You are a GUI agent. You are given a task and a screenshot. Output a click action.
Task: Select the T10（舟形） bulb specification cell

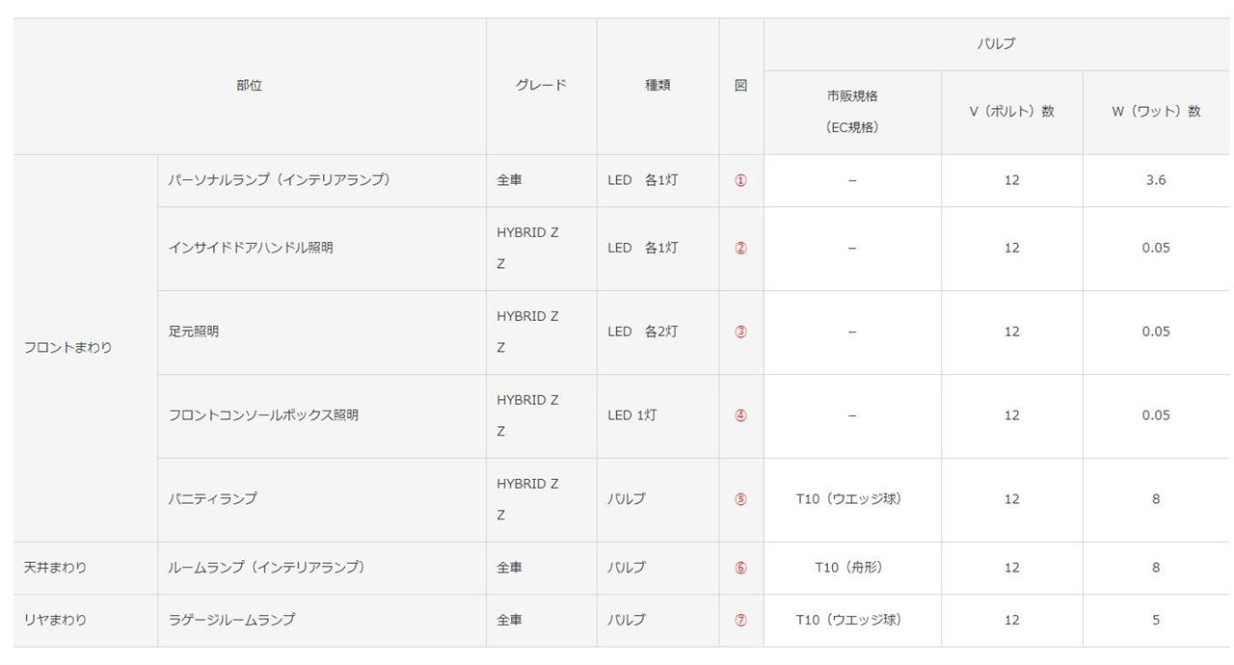pyautogui.click(x=852, y=568)
